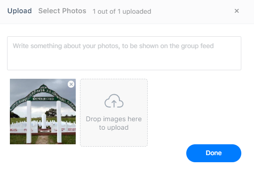Delete the thumbnail using the circled X badge
254x174 pixels.
pyautogui.click(x=71, y=84)
